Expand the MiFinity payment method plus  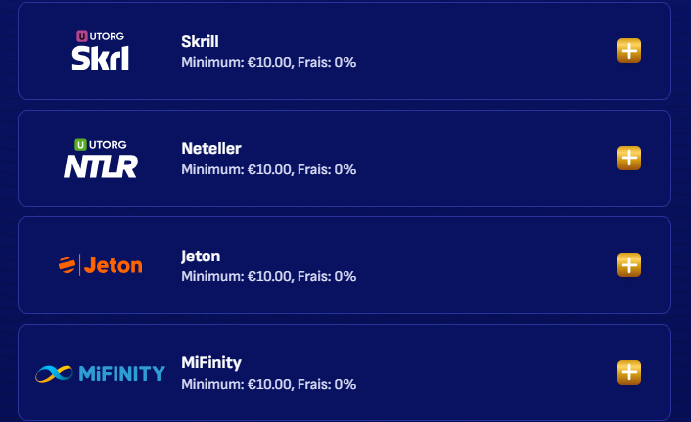(x=628, y=372)
